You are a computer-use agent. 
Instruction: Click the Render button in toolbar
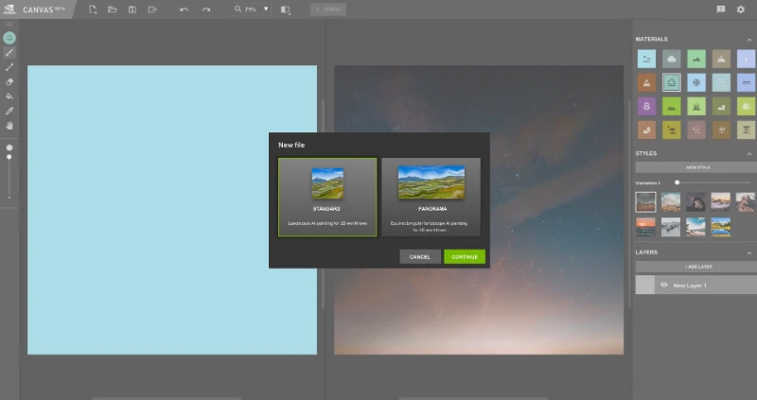(x=328, y=9)
